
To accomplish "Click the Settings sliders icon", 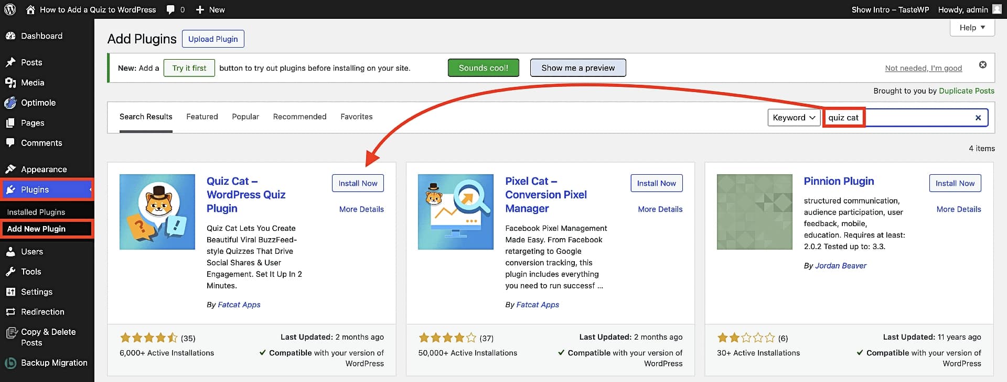I will [10, 292].
